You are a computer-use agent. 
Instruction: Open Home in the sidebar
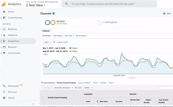coord(11,12)
